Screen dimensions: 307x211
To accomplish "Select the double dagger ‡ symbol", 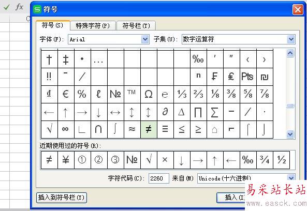I will tap(66, 59).
